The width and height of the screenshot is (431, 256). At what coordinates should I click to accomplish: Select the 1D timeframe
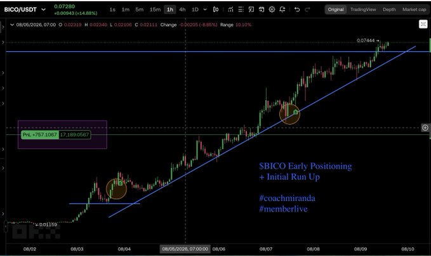pyautogui.click(x=195, y=10)
